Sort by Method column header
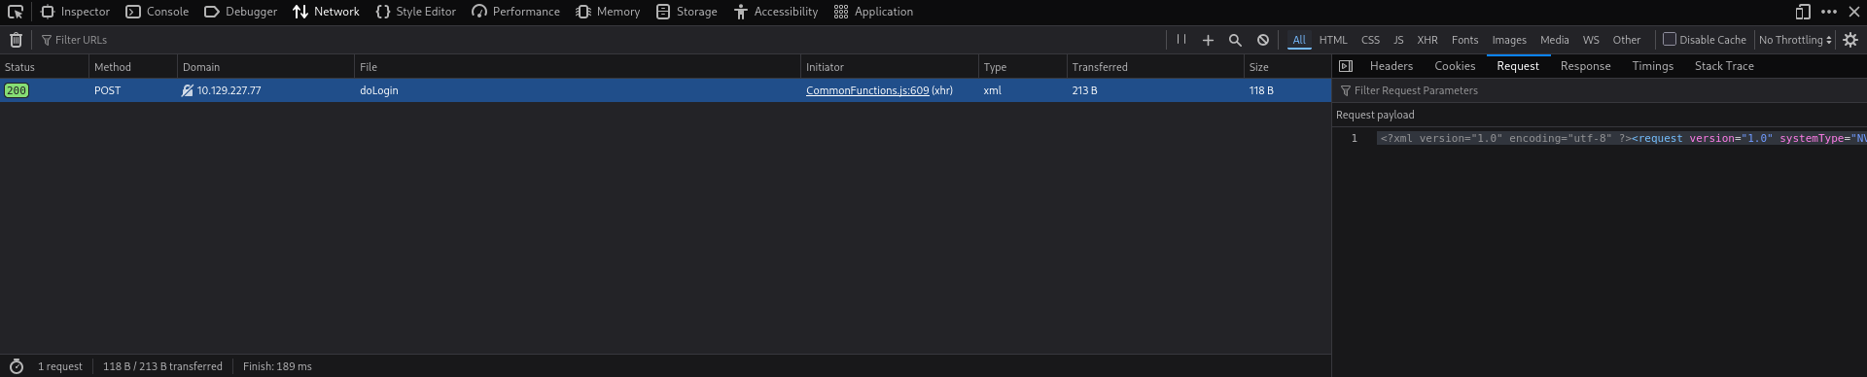The height and width of the screenshot is (377, 1867). [133, 67]
